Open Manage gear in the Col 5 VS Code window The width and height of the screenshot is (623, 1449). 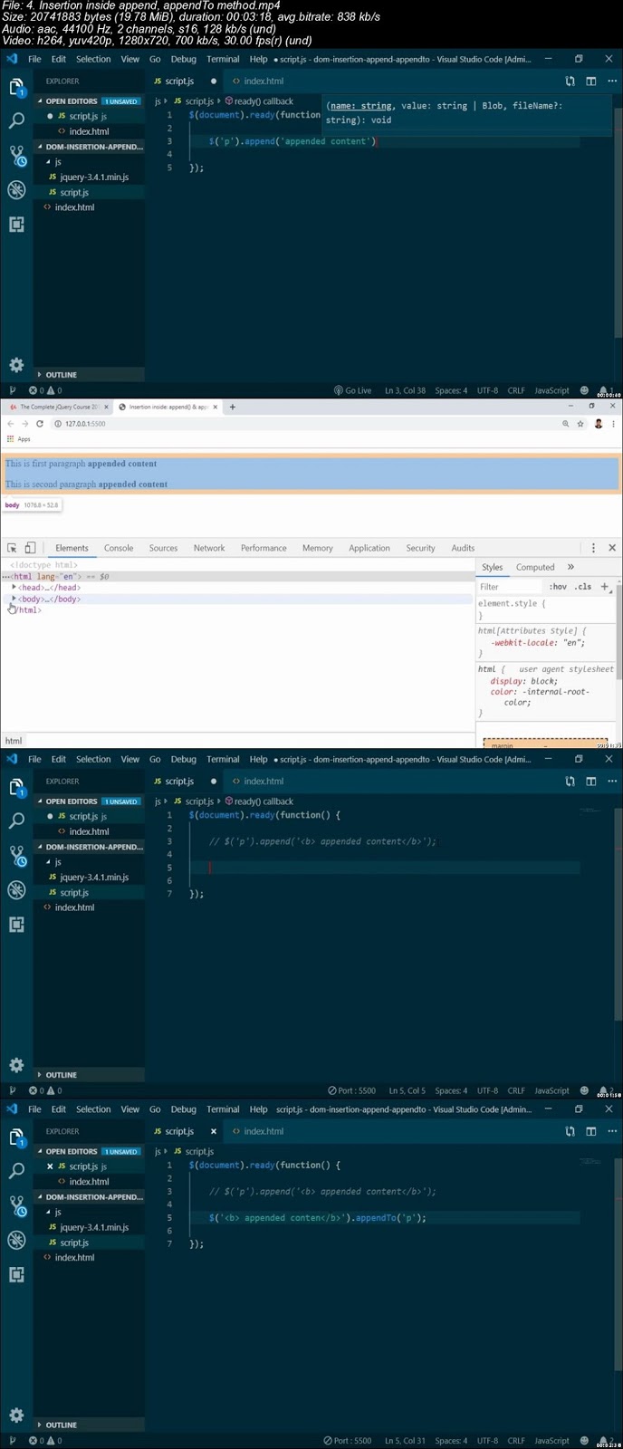(16, 1065)
